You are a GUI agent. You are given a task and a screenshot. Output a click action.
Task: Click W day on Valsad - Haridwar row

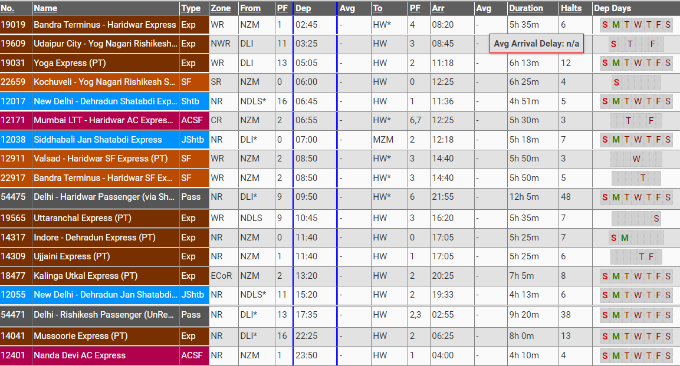[636, 159]
